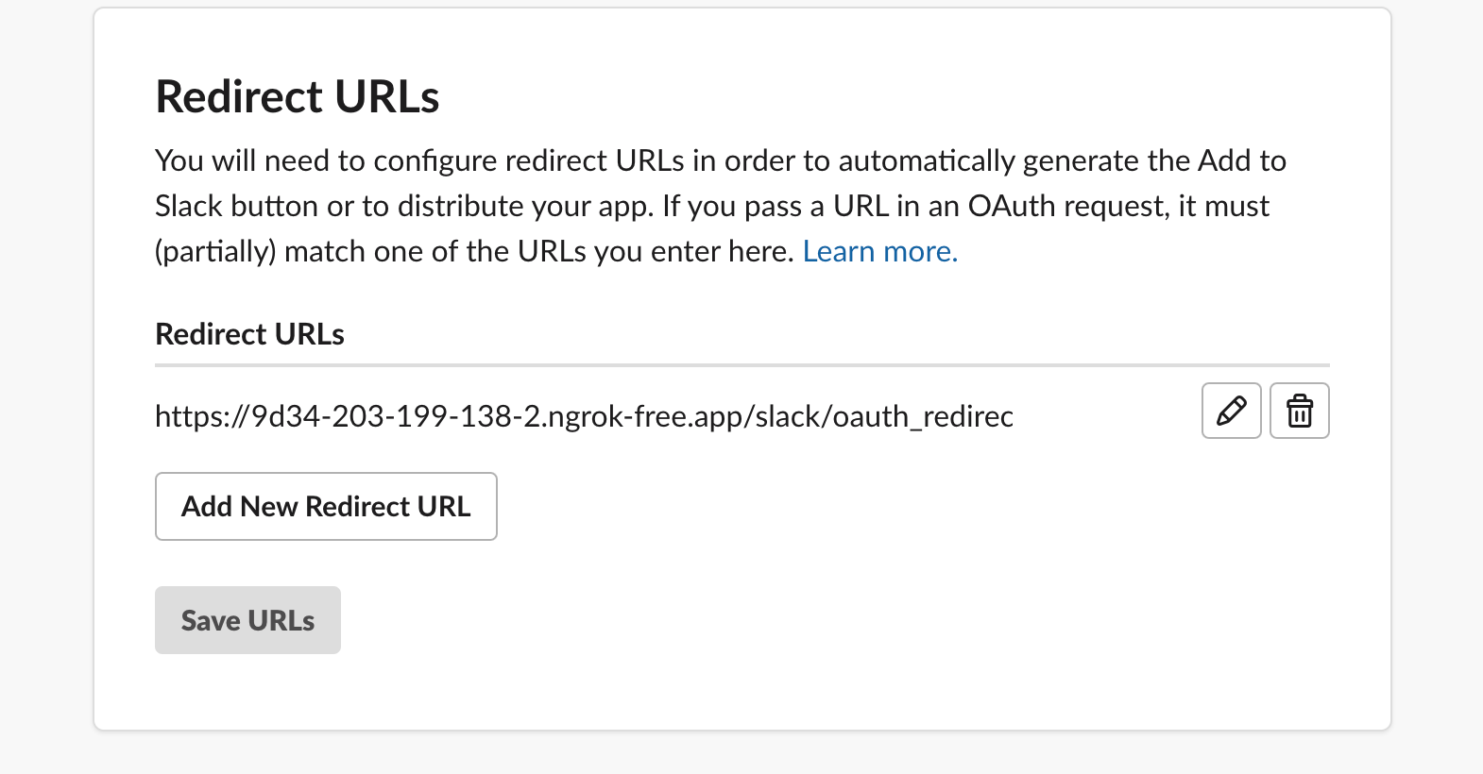This screenshot has height=774, width=1483.
Task: Click the trash can icon to delete the URL
Action: (1299, 411)
